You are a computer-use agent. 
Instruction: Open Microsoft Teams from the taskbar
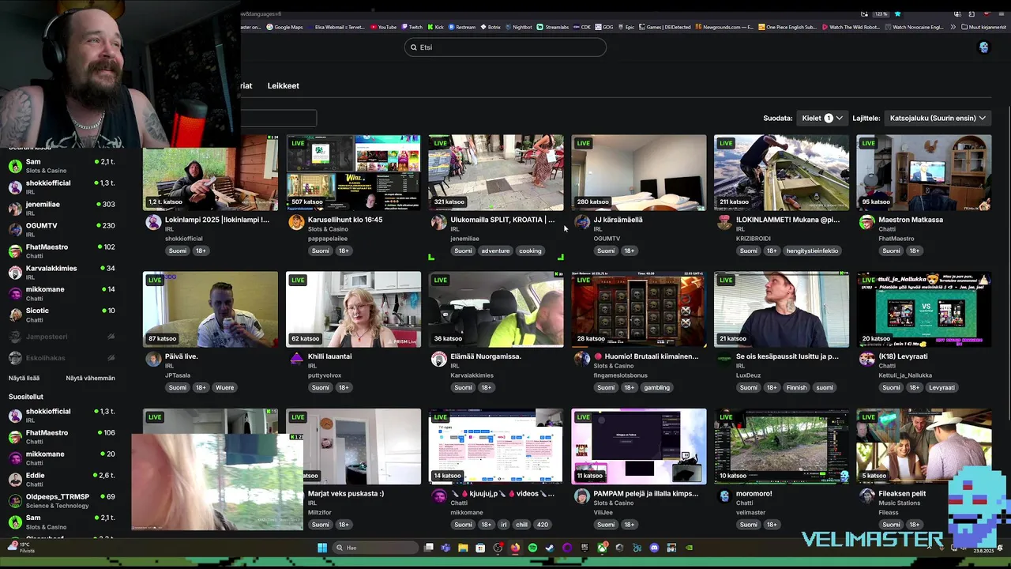445,548
